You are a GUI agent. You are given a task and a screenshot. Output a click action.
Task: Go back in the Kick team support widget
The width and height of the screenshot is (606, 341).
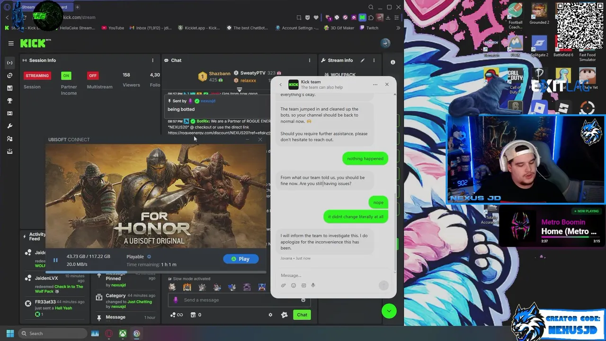tap(280, 85)
